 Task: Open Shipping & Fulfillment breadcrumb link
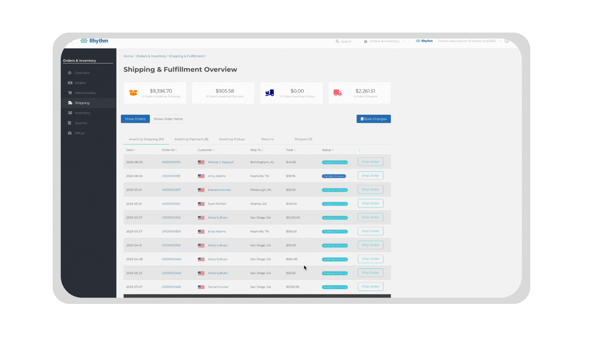[x=186, y=56]
